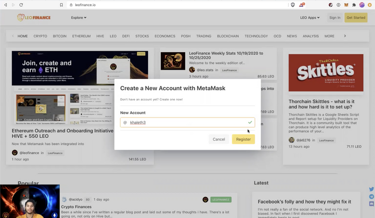The width and height of the screenshot is (375, 218).
Task: Open Brave Shields lion icon
Action: [x=293, y=5]
